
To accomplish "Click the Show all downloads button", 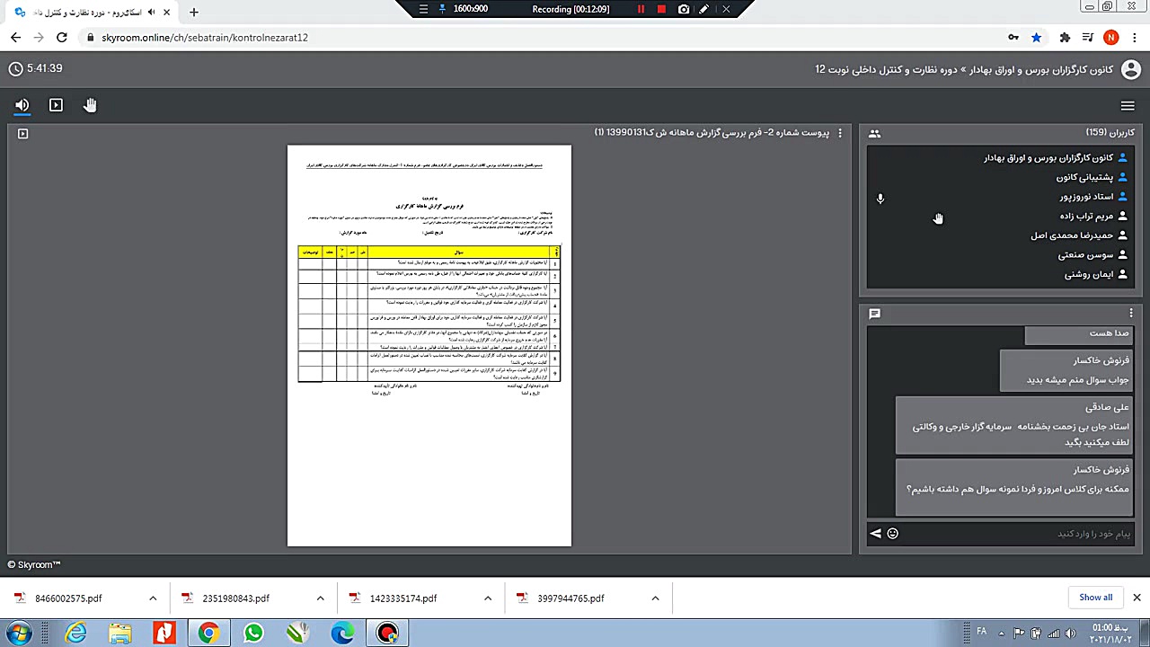I will point(1095,598).
